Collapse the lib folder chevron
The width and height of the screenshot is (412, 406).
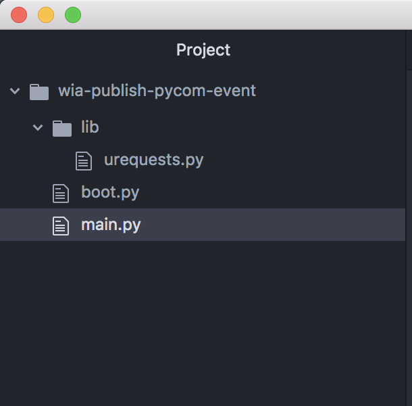(38, 128)
